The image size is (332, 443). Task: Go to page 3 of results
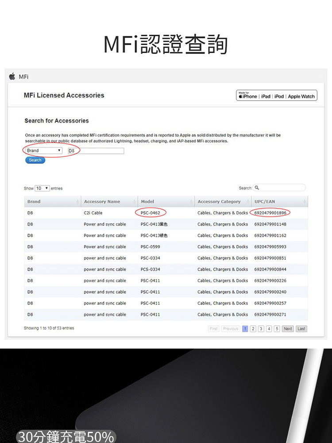click(x=260, y=329)
